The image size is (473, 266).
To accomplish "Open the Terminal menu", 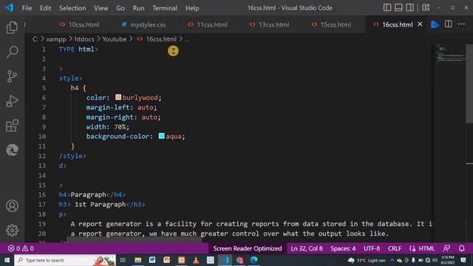I will (x=165, y=8).
